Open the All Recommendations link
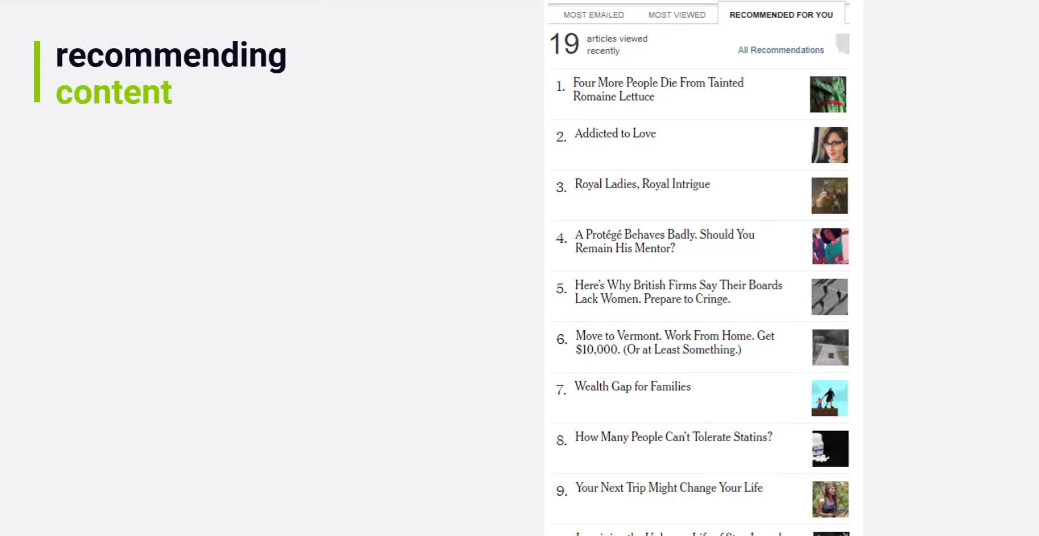Image resolution: width=1039 pixels, height=536 pixels. click(x=780, y=50)
